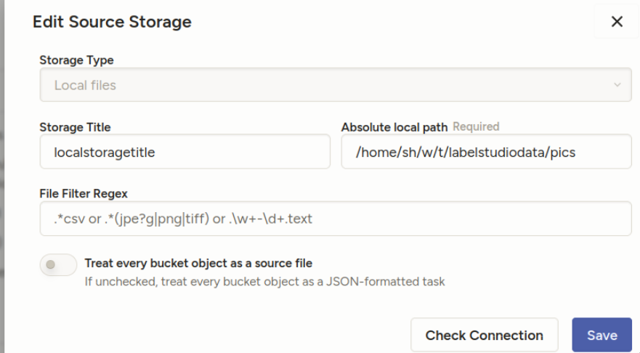Image resolution: width=640 pixels, height=353 pixels.
Task: Close the Edit Source Storage dialog
Action: (x=617, y=23)
